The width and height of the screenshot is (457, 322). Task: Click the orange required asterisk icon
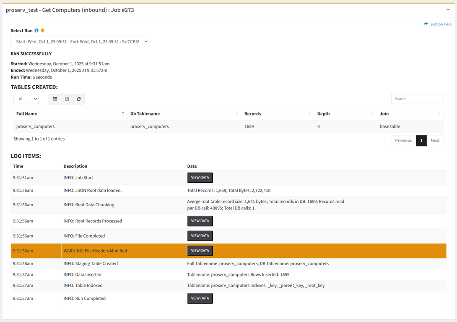coord(42,31)
